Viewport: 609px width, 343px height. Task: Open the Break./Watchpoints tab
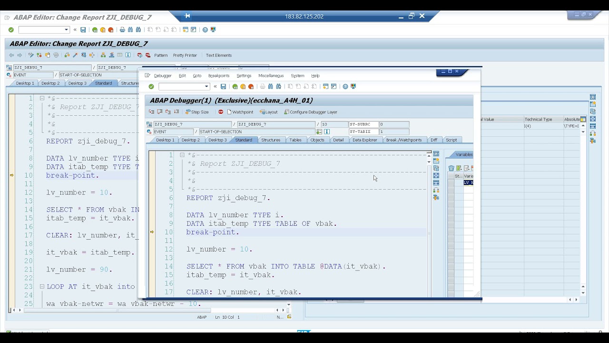tap(403, 140)
